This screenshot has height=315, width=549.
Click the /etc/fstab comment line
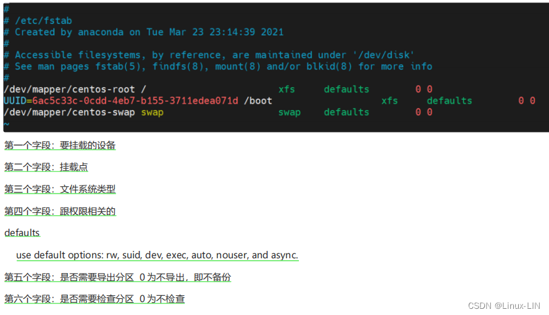43,21
